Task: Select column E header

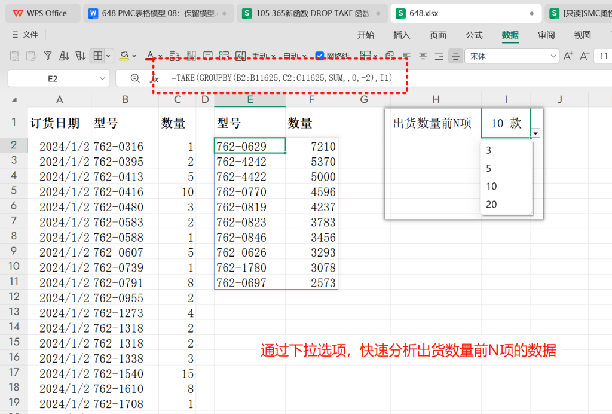Action: pyautogui.click(x=250, y=99)
